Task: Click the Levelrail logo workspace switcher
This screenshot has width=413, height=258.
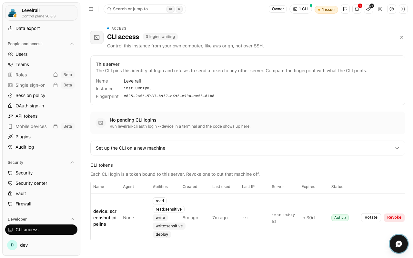Action: [x=41, y=13]
